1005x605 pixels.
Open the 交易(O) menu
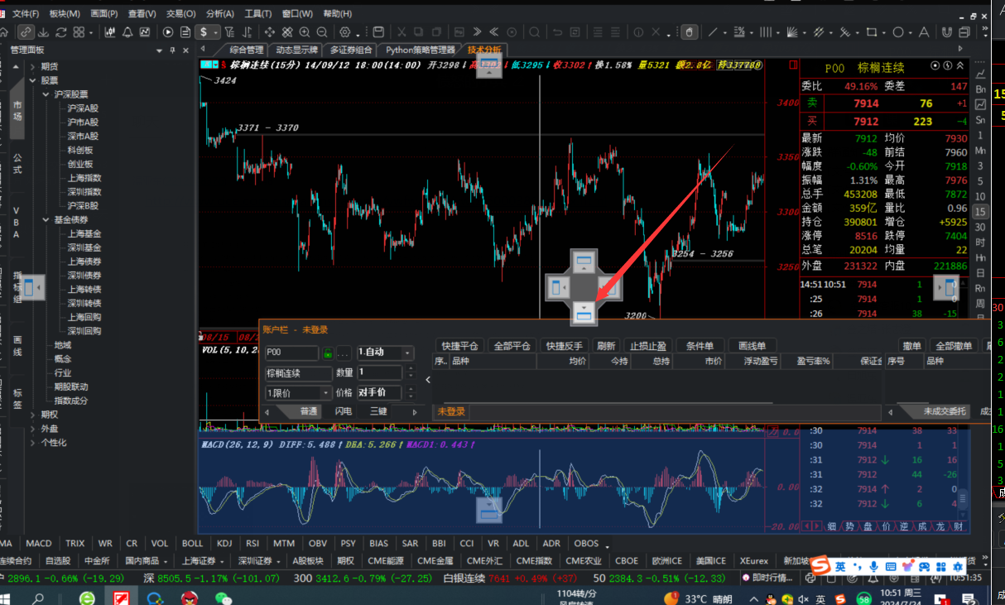click(181, 14)
